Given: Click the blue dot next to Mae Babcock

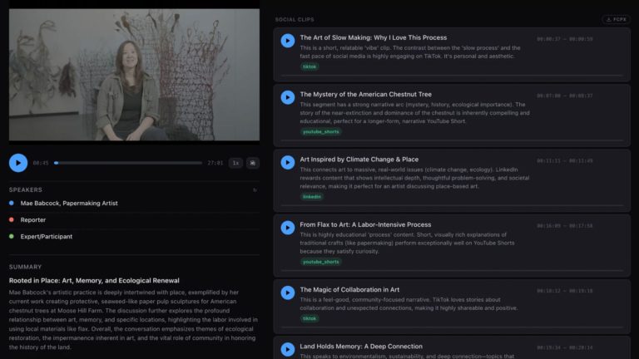Looking at the screenshot, I should [12, 203].
